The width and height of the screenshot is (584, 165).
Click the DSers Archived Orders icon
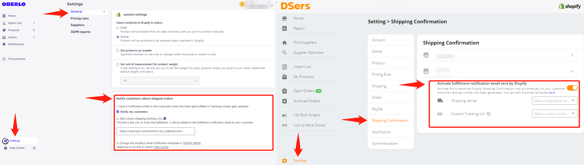click(285, 101)
